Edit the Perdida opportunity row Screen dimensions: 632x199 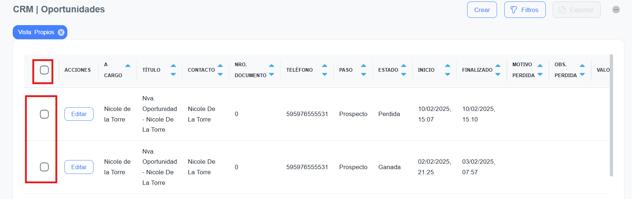(x=79, y=114)
